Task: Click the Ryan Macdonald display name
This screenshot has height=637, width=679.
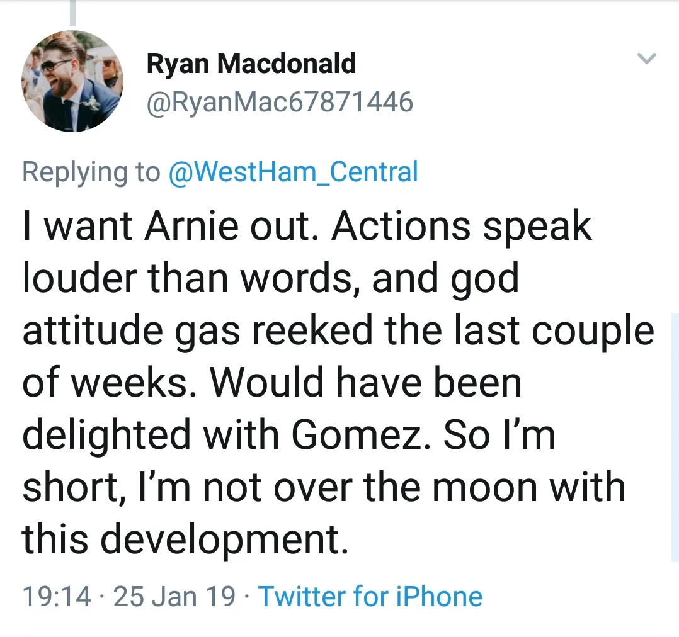Action: pos(251,64)
